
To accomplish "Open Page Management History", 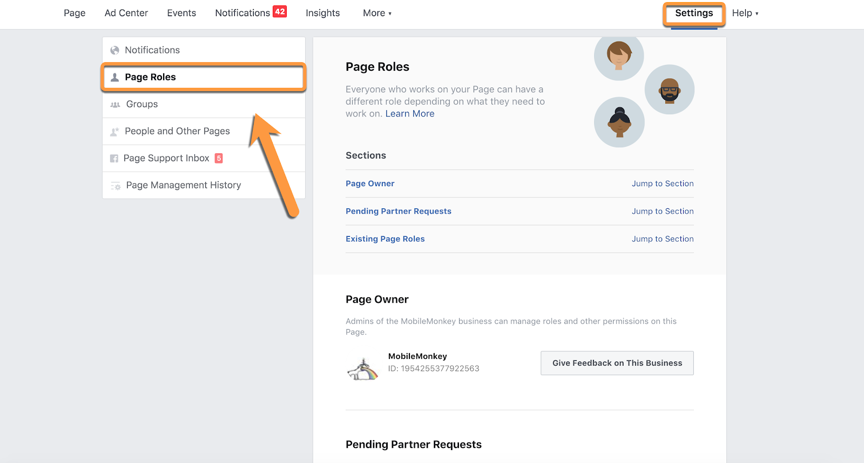I will click(x=204, y=185).
